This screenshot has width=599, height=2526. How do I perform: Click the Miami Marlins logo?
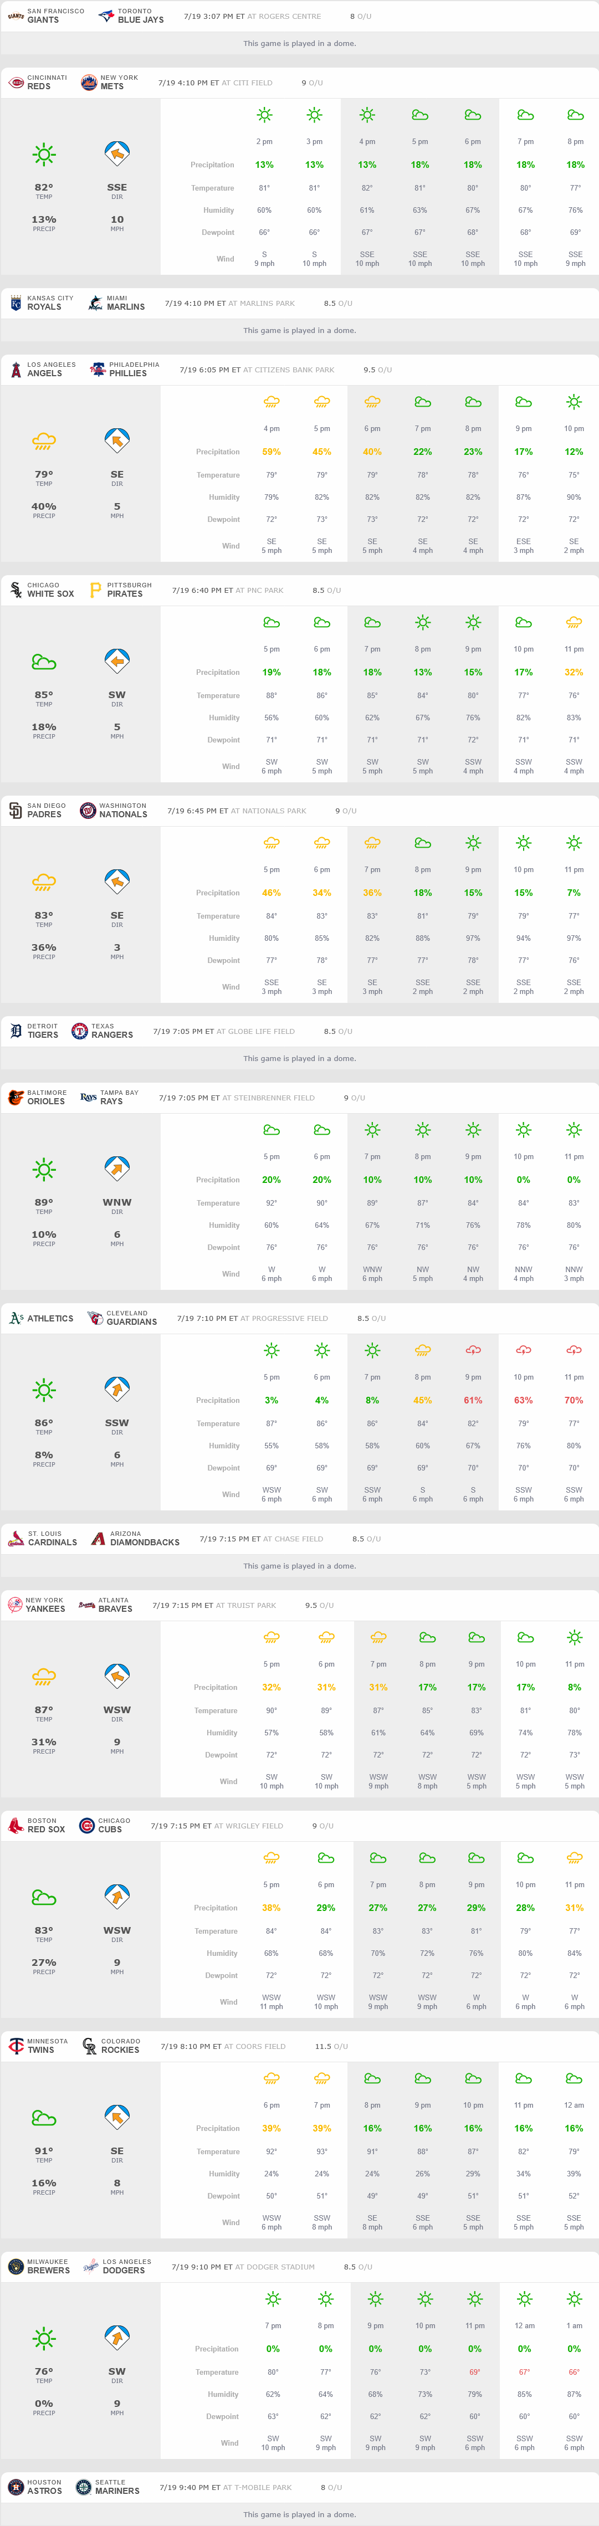click(x=95, y=303)
